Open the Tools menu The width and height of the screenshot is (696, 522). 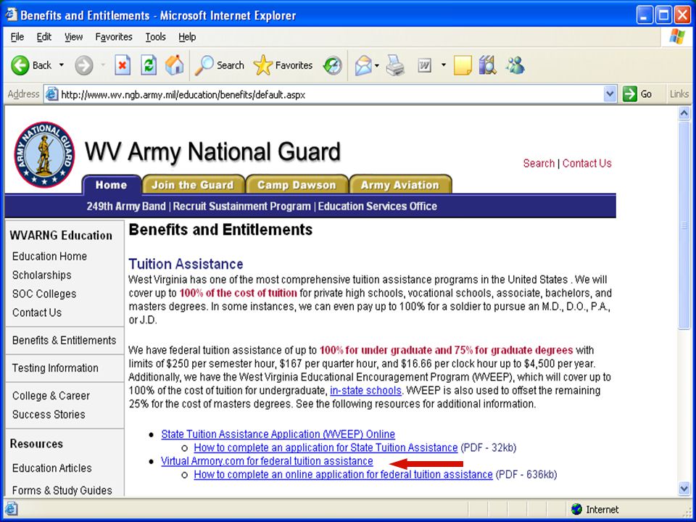tap(155, 37)
